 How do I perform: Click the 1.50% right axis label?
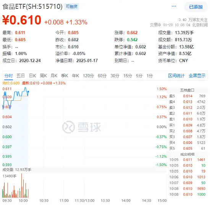[x=162, y=89]
